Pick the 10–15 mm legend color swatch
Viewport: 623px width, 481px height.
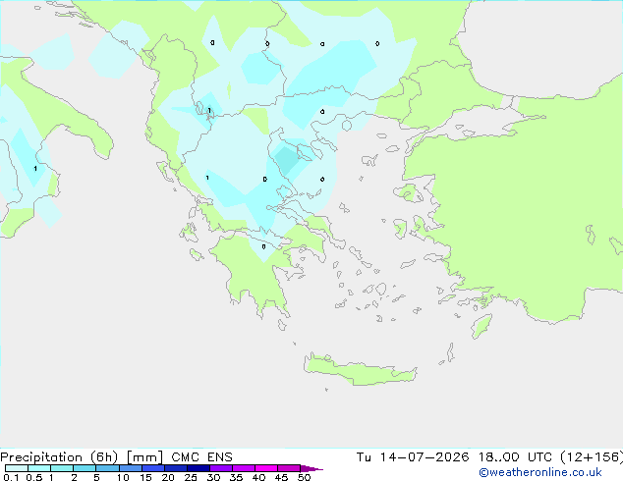(x=130, y=468)
